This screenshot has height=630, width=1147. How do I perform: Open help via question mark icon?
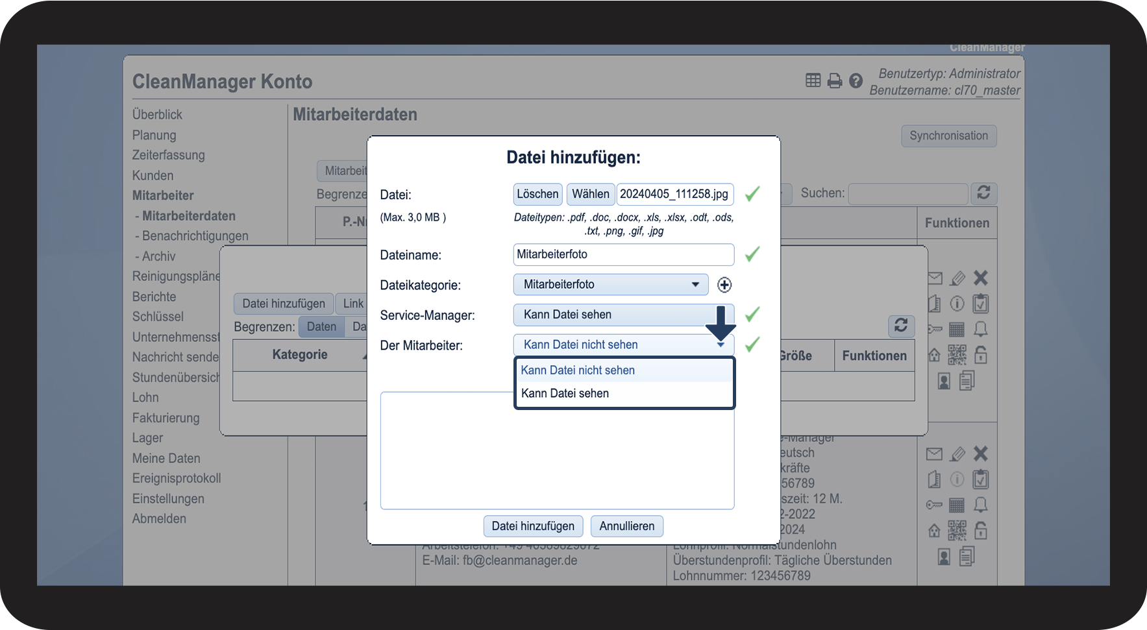click(856, 80)
